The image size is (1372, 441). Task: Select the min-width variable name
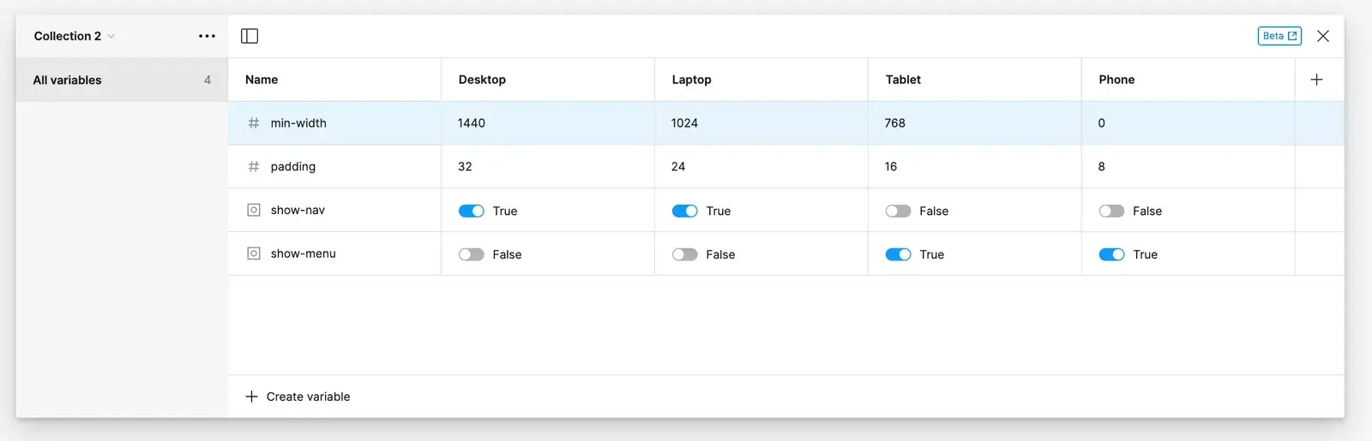point(298,123)
